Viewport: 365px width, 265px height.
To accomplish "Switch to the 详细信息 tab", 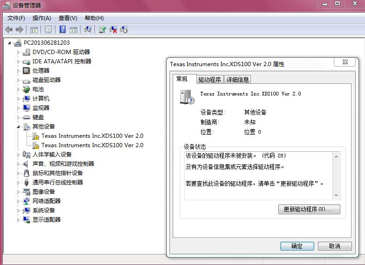I will [x=237, y=80].
